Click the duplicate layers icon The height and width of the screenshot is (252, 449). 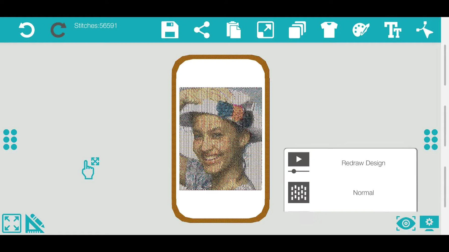(x=297, y=30)
